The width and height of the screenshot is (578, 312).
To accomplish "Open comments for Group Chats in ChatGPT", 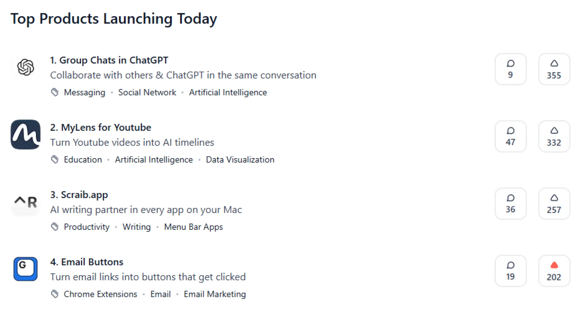I will [x=510, y=69].
